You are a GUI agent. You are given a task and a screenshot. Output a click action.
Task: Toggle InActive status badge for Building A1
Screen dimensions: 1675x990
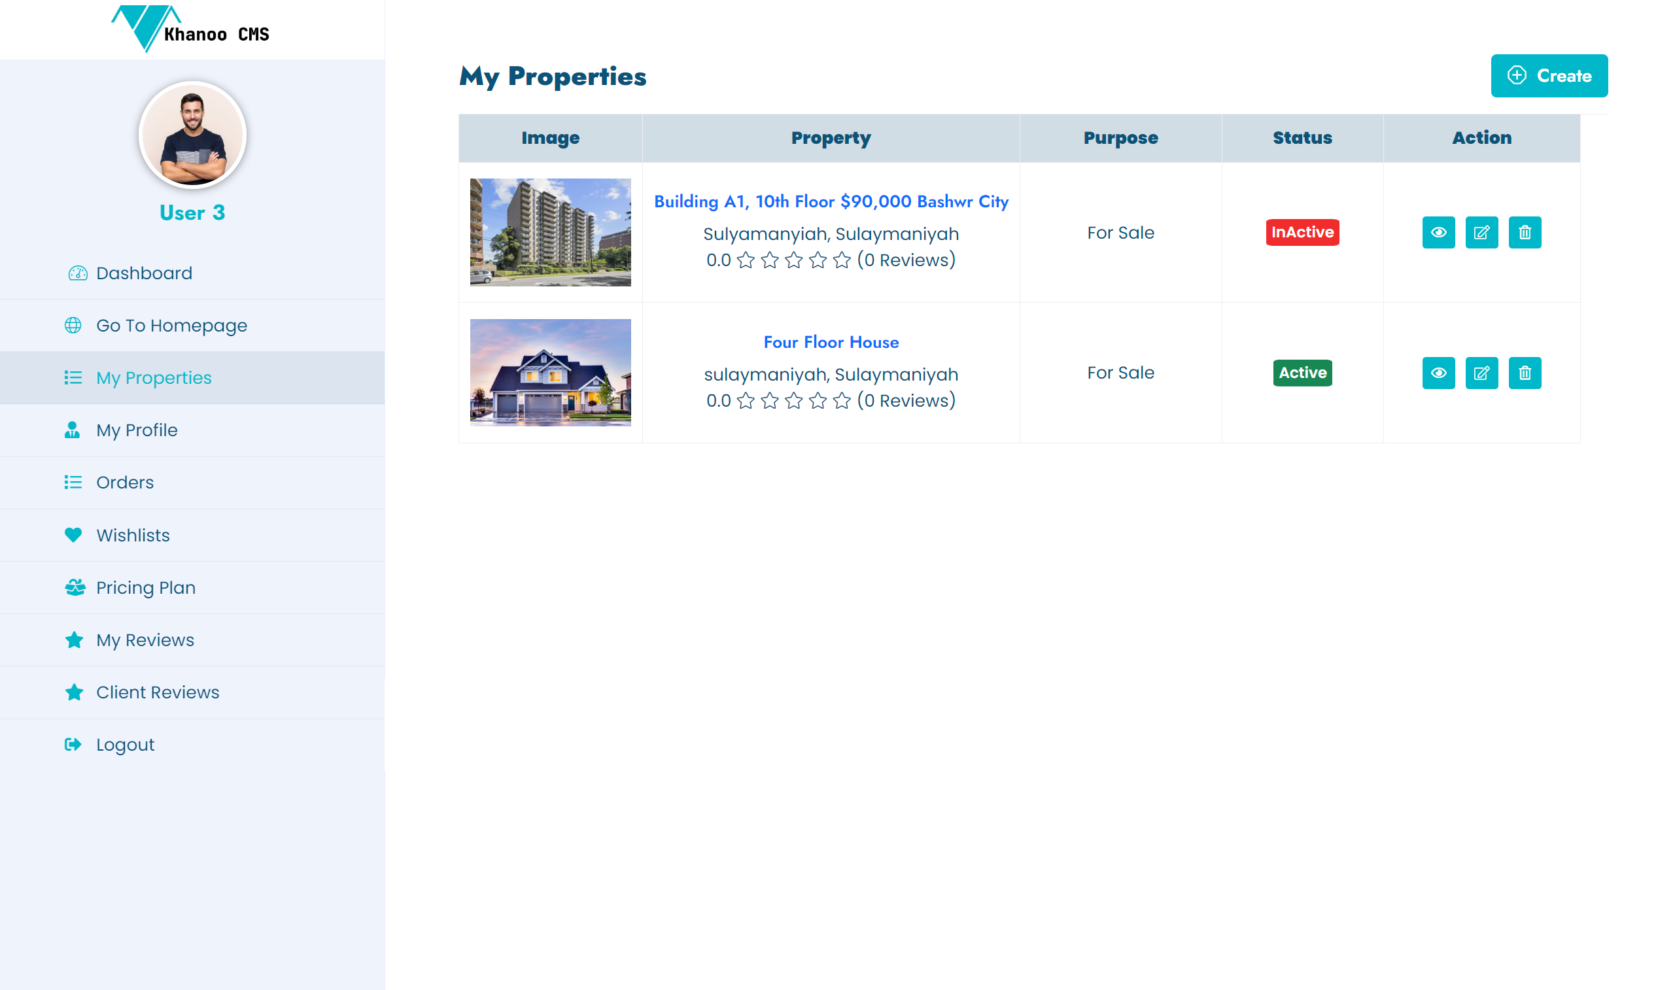point(1302,232)
